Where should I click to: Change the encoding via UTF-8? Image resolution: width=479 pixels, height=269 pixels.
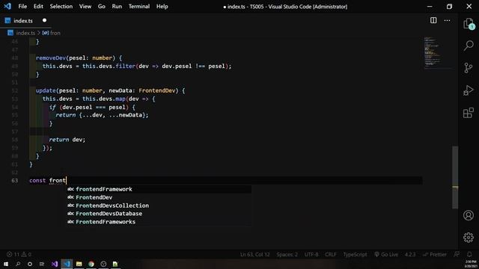coord(311,254)
